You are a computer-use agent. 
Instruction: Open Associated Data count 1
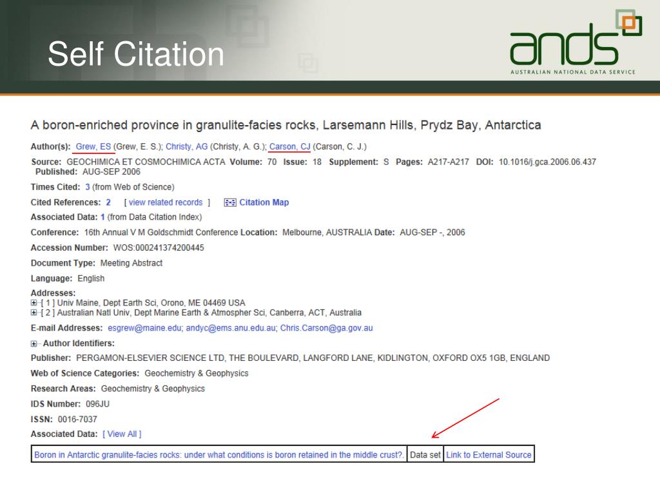[x=102, y=217]
